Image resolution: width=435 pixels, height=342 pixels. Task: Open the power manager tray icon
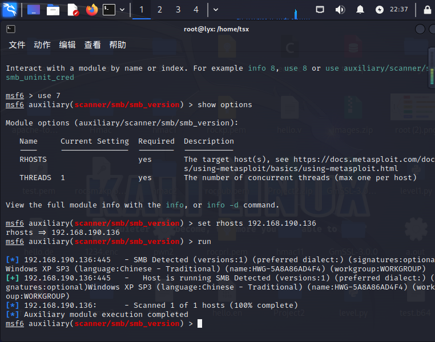379,10
